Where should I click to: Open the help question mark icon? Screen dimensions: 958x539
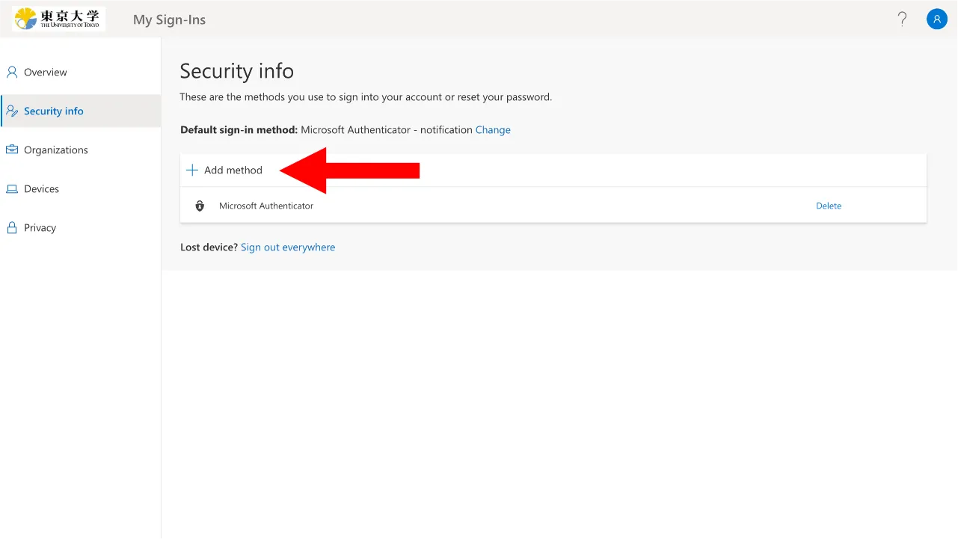click(903, 19)
